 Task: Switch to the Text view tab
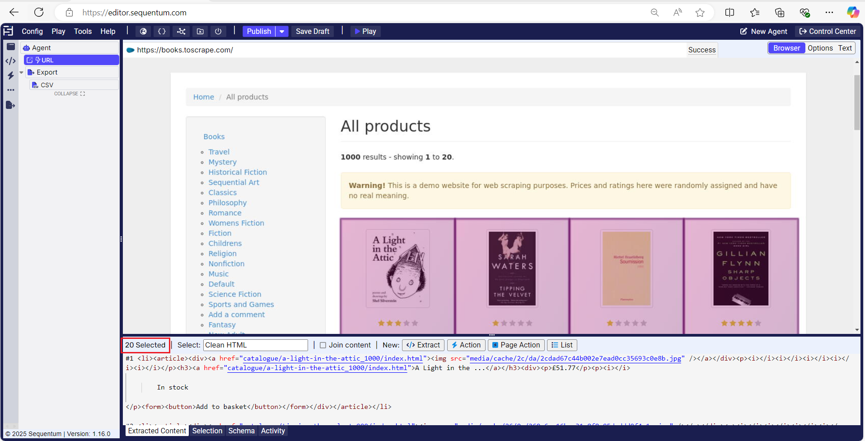click(845, 48)
